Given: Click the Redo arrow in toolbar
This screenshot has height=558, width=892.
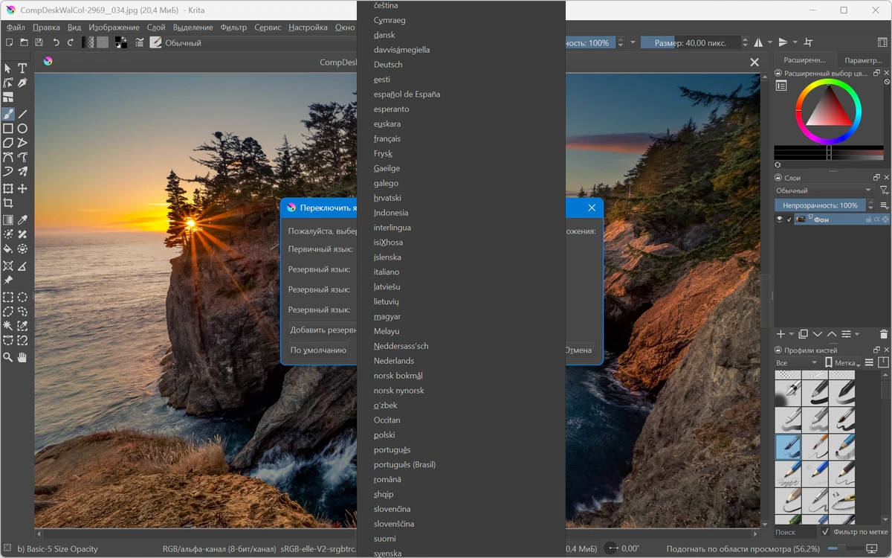Looking at the screenshot, I should (71, 42).
